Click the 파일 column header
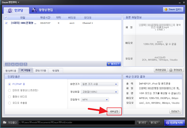 coord(22,18)
